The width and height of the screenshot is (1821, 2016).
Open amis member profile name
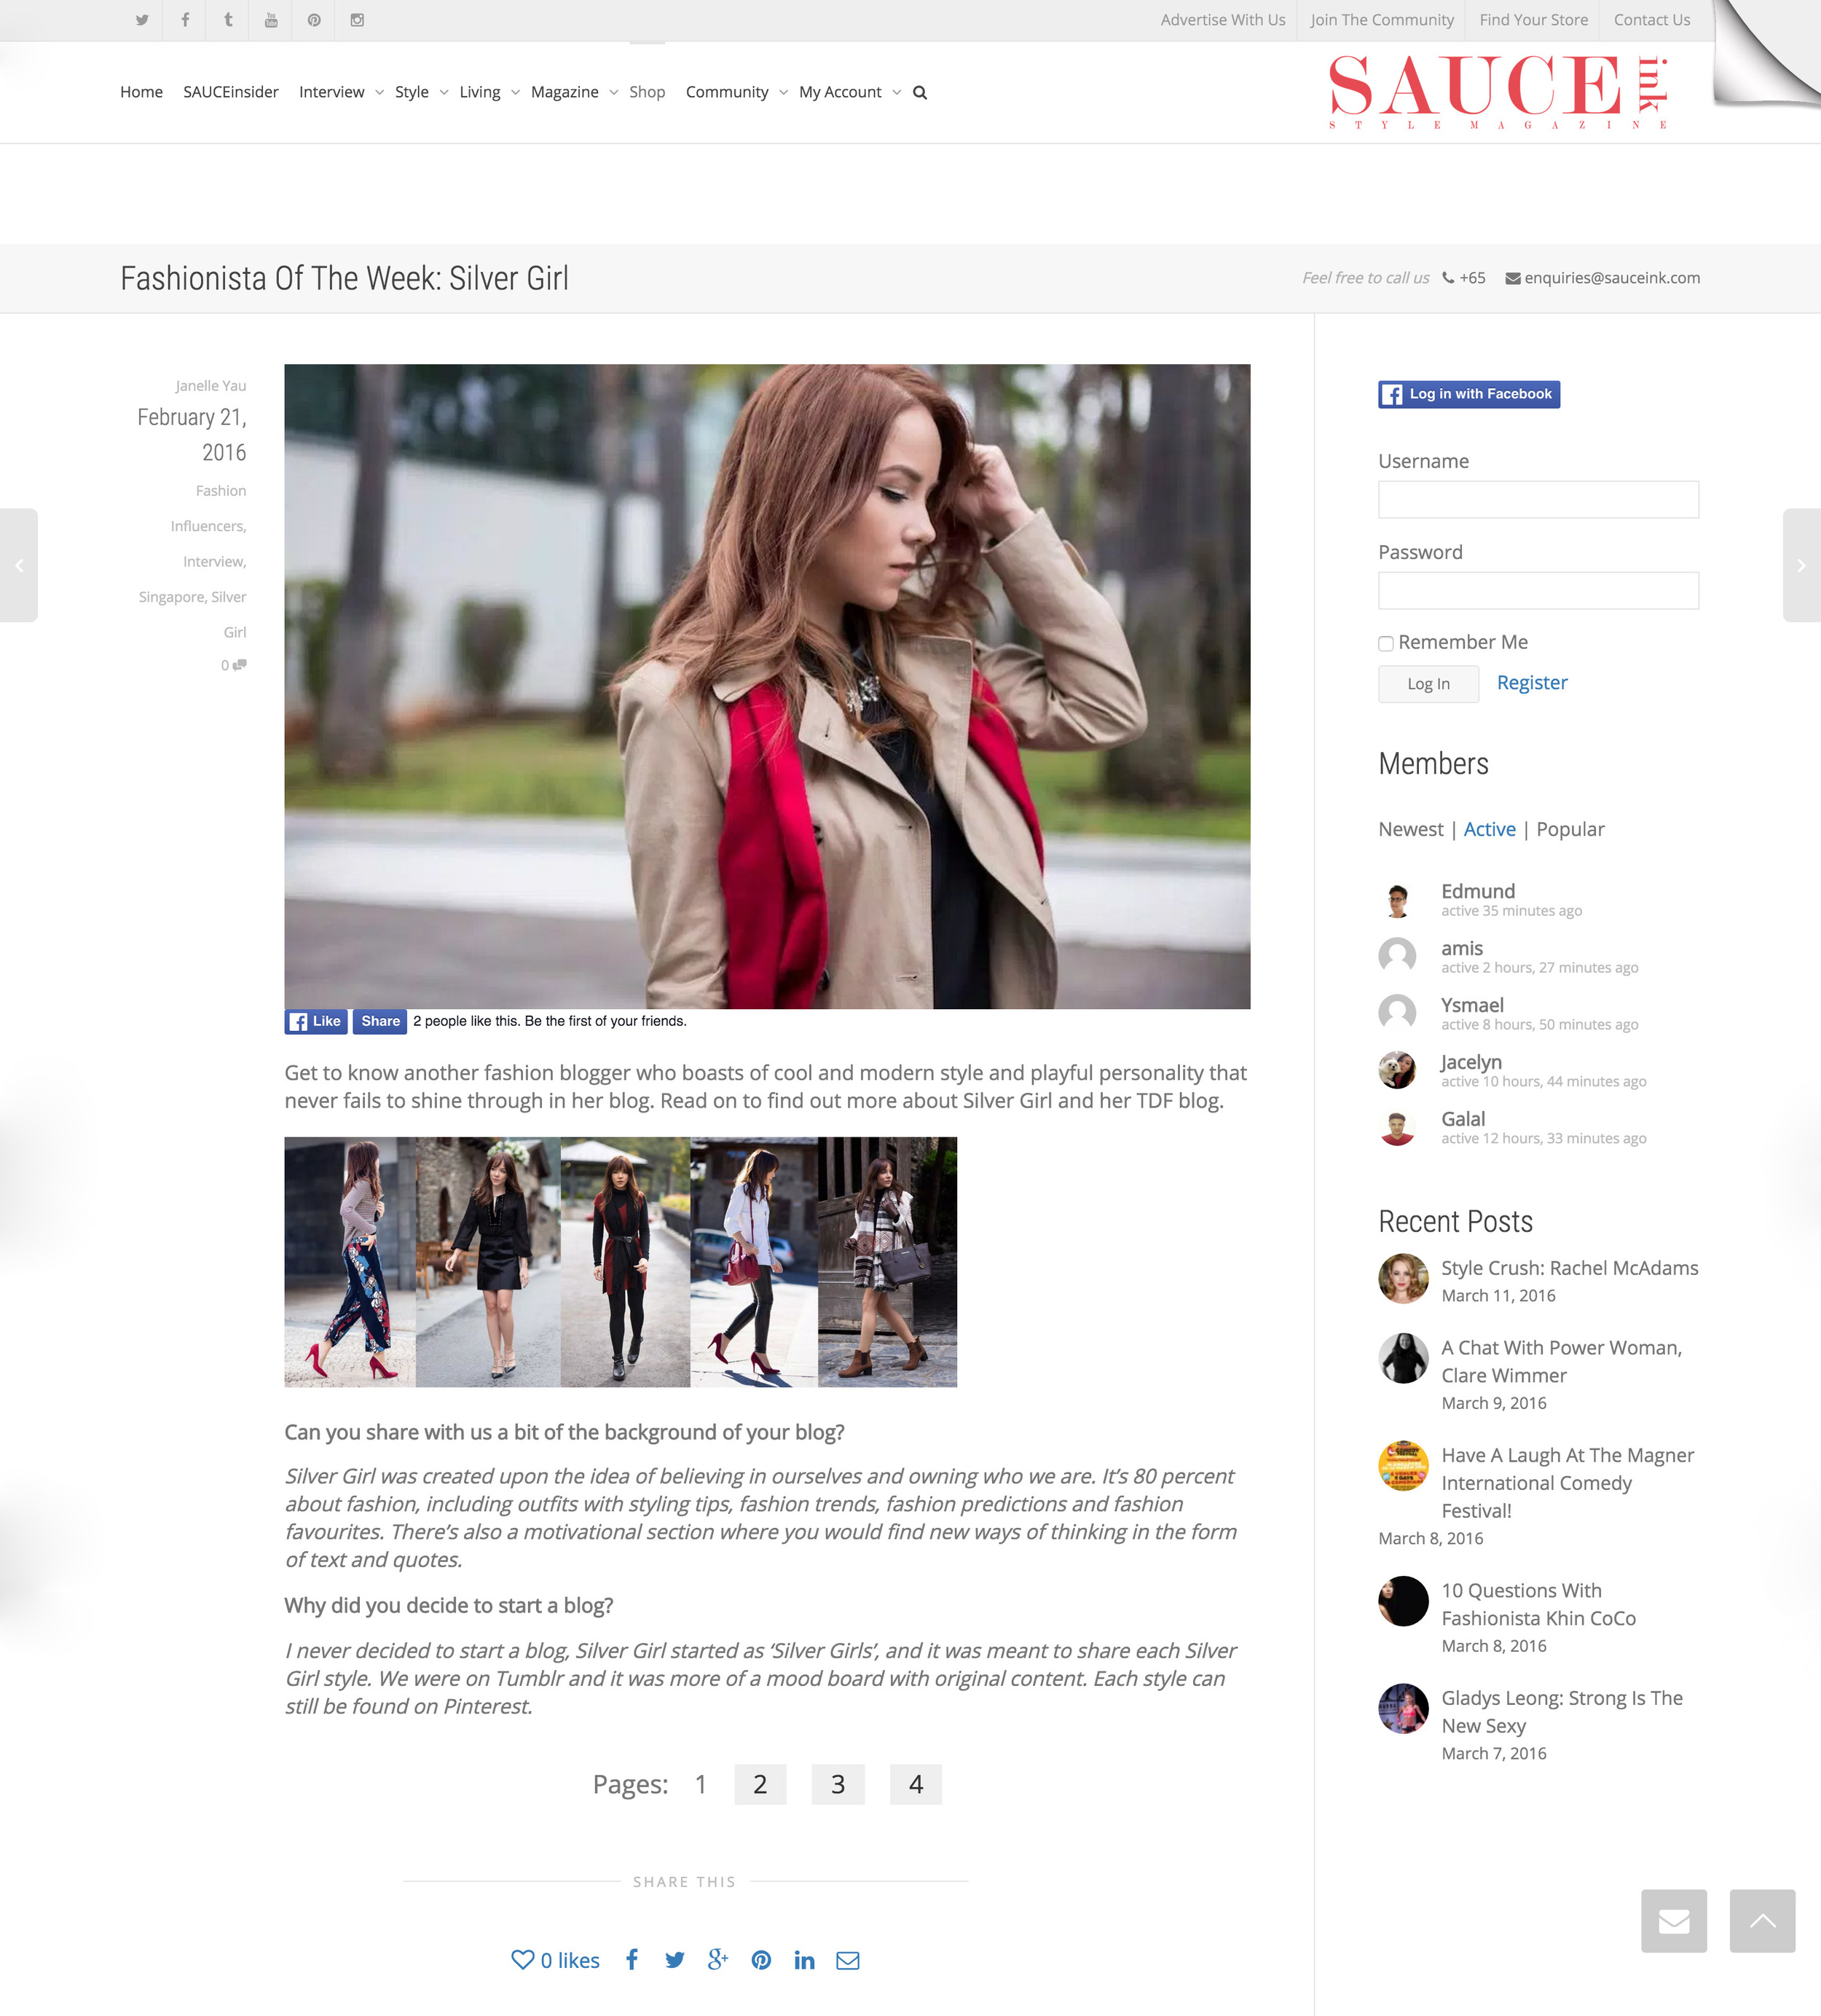coord(1461,948)
